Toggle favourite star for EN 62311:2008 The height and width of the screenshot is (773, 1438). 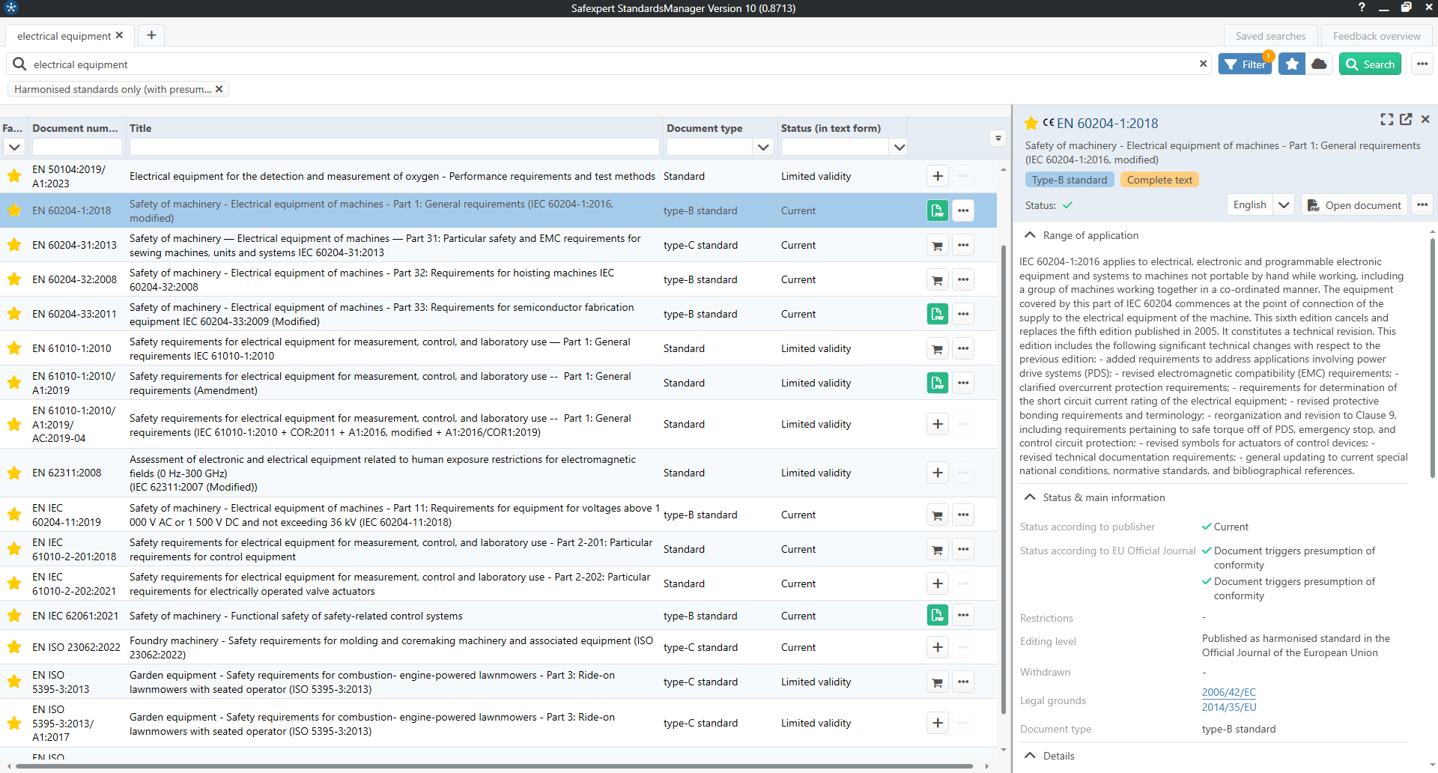click(13, 473)
